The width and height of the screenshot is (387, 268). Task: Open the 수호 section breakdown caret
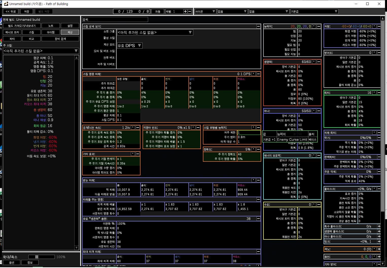point(314,204)
